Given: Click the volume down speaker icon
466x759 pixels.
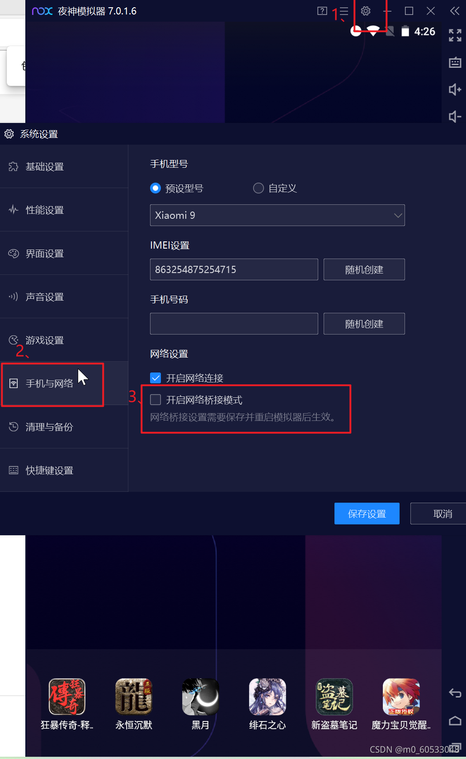Looking at the screenshot, I should 455,117.
